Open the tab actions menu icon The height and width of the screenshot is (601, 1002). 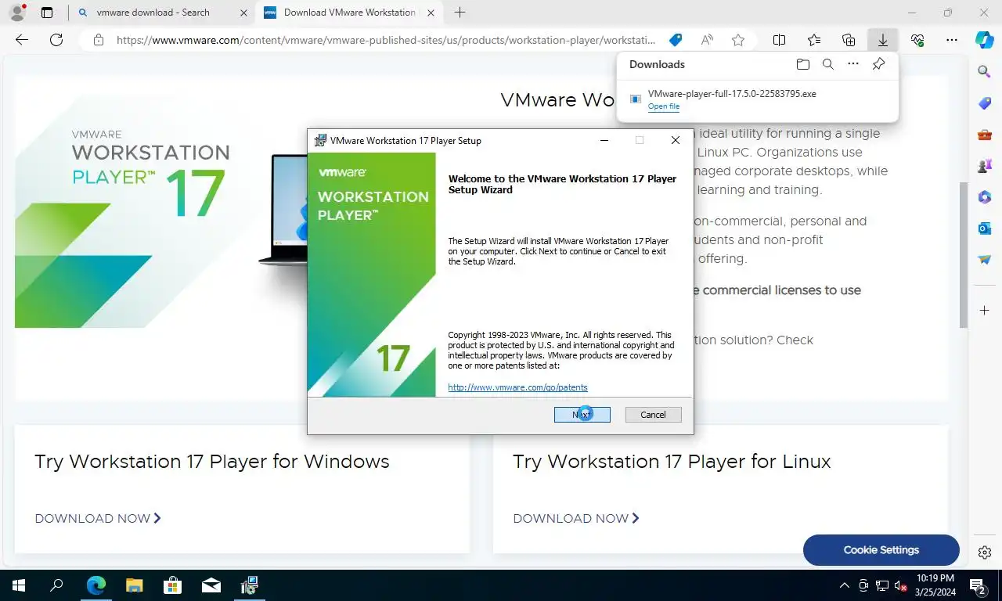(x=47, y=13)
